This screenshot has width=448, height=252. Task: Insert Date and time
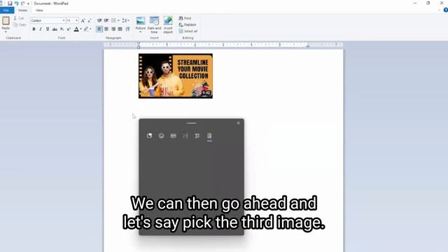pos(154,25)
